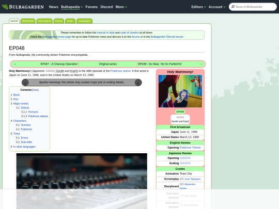Open the Original series link
The image size is (279, 209).
(x=108, y=64)
